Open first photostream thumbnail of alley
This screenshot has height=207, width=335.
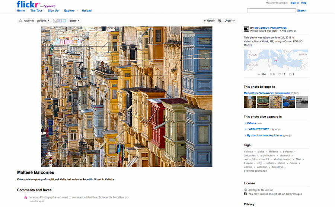click(x=250, y=102)
